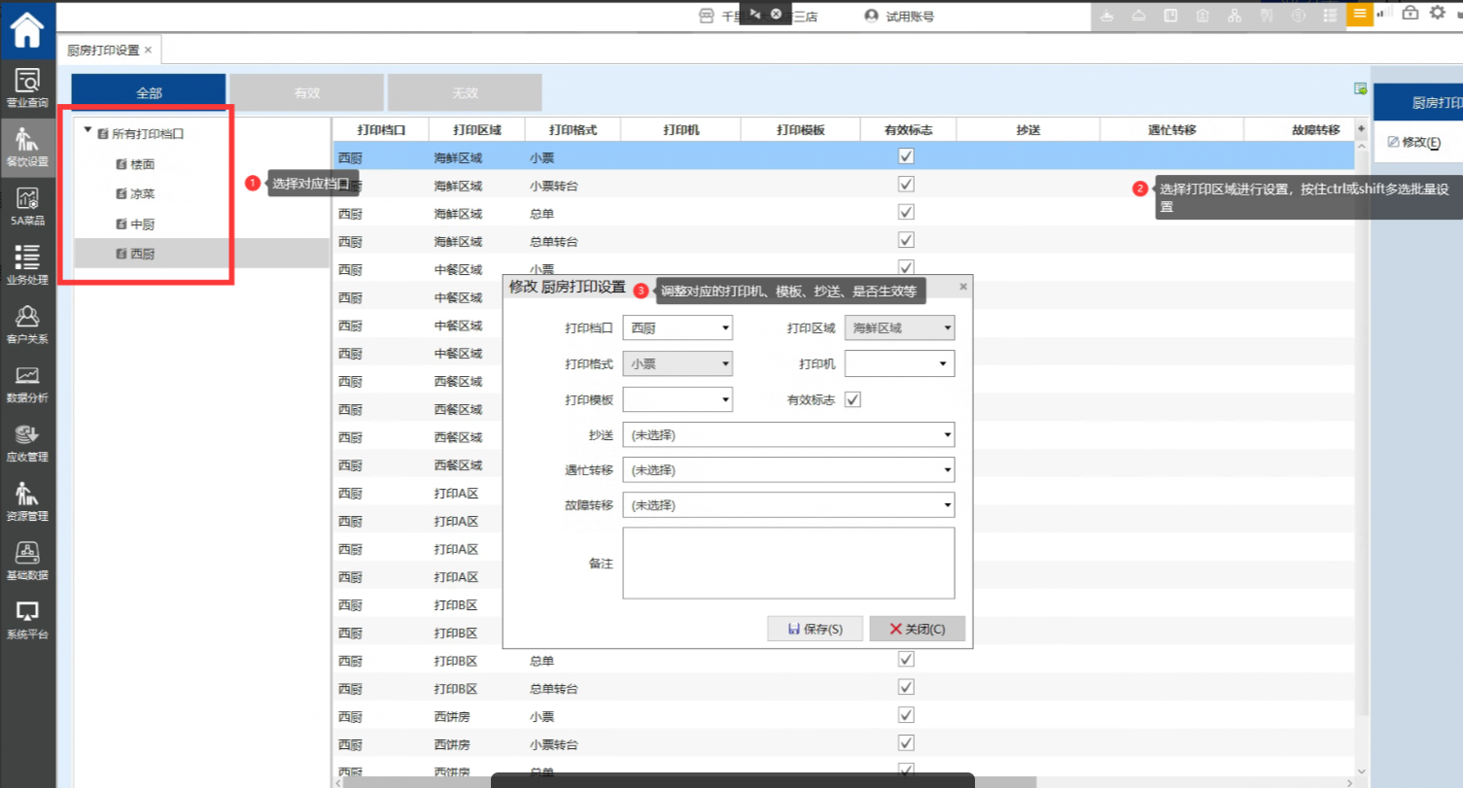1463x788 pixels.
Task: Uncheck 有效标志 for the 西饼房 小票 row
Action: (906, 715)
